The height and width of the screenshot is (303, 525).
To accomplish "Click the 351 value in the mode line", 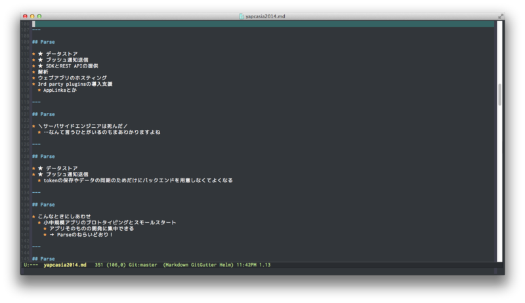I will 99,265.
